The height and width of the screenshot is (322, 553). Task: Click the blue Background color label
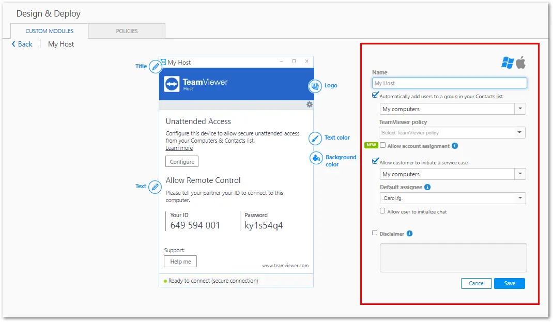click(341, 161)
